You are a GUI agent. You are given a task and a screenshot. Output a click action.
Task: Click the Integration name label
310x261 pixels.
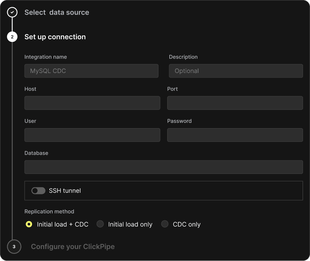coord(46,57)
